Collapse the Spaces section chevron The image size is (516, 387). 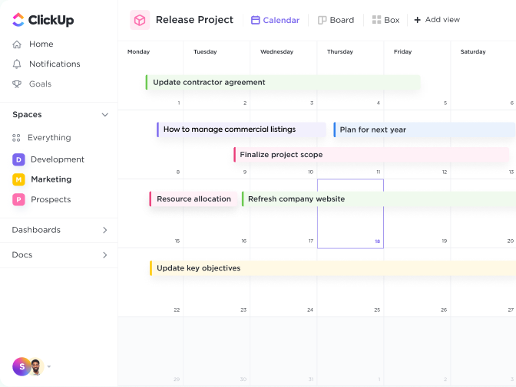[105, 115]
